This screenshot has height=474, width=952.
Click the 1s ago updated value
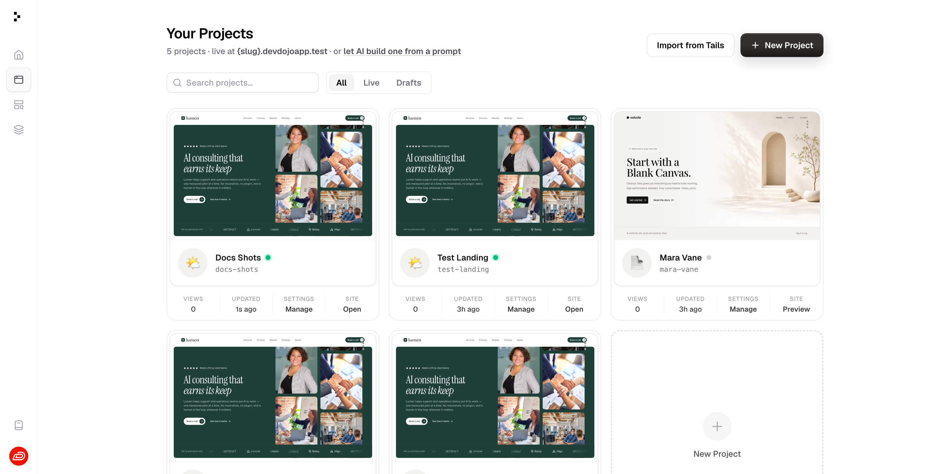click(246, 309)
